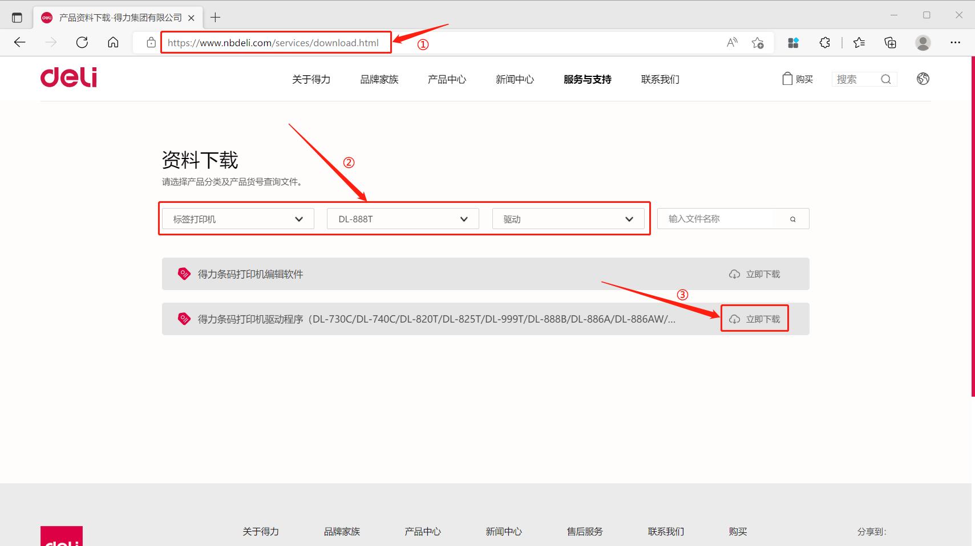Click the deli logo in the header
975x546 pixels.
[x=68, y=77]
